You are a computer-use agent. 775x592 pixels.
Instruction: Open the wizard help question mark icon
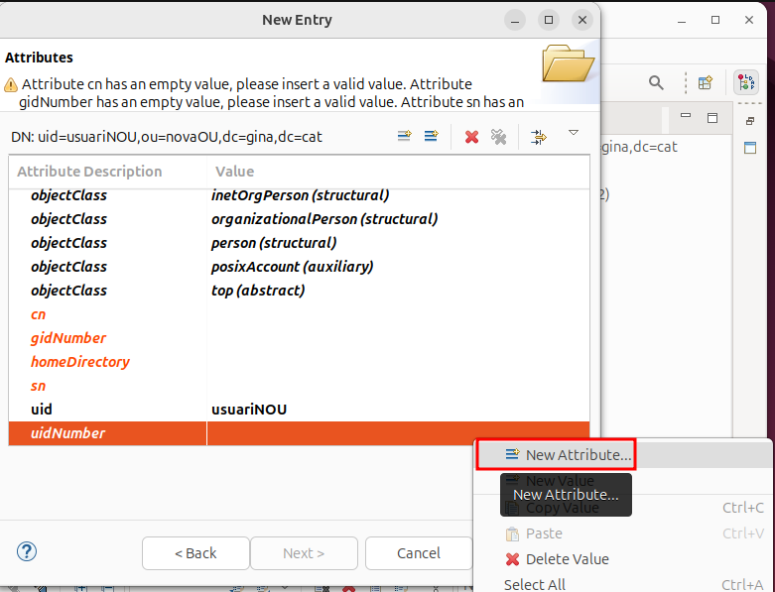27,551
